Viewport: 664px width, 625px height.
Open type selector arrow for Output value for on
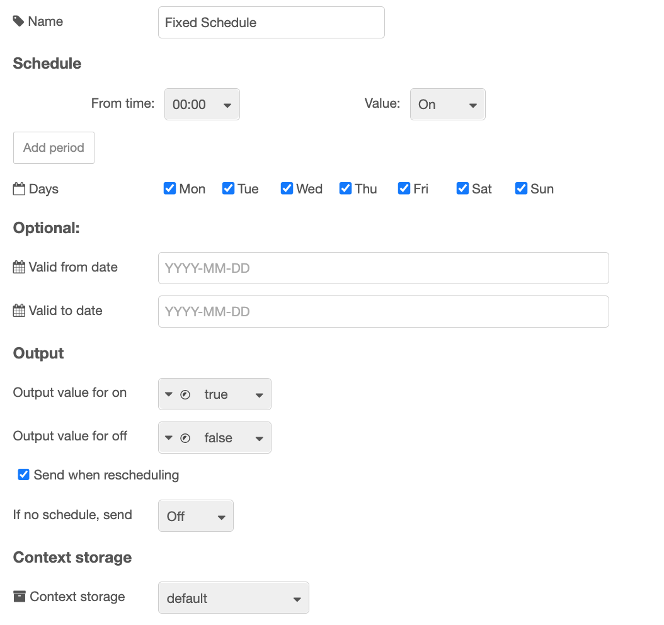click(x=169, y=394)
